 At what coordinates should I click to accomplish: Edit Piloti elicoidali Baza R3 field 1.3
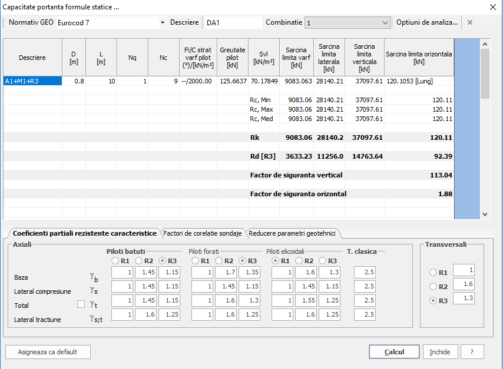pyautogui.click(x=329, y=273)
